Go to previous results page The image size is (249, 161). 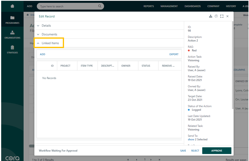[x=136, y=160]
